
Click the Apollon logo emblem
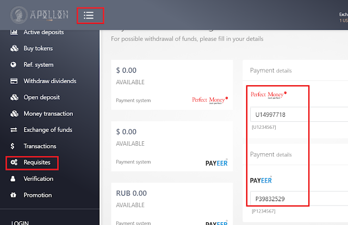pyautogui.click(x=19, y=15)
